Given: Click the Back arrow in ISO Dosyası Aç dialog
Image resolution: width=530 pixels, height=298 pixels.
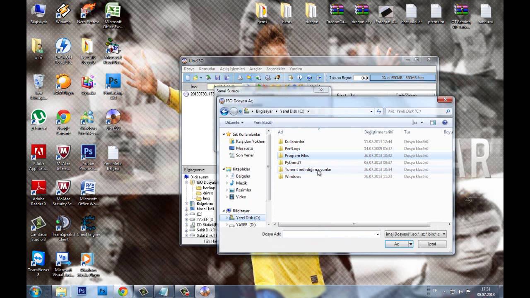Looking at the screenshot, I should (224, 111).
